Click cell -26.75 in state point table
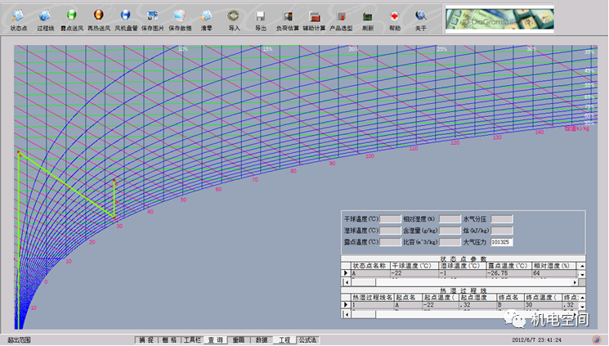Image resolution: width=609 pixels, height=346 pixels. (x=508, y=273)
